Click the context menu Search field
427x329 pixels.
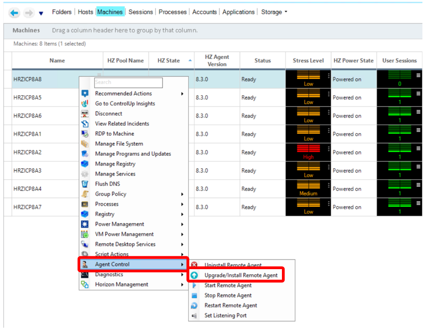pyautogui.click(x=128, y=82)
